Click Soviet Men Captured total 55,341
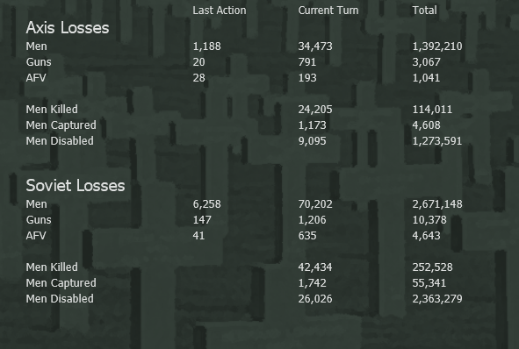519x349 pixels. [429, 283]
